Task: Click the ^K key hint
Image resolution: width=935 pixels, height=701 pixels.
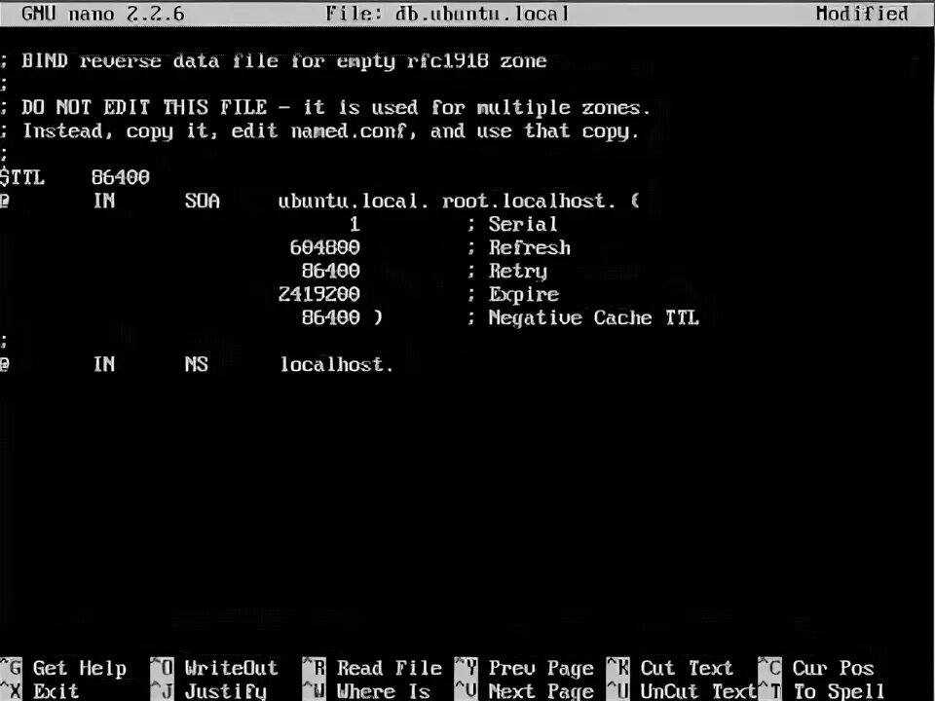Action: (x=617, y=668)
